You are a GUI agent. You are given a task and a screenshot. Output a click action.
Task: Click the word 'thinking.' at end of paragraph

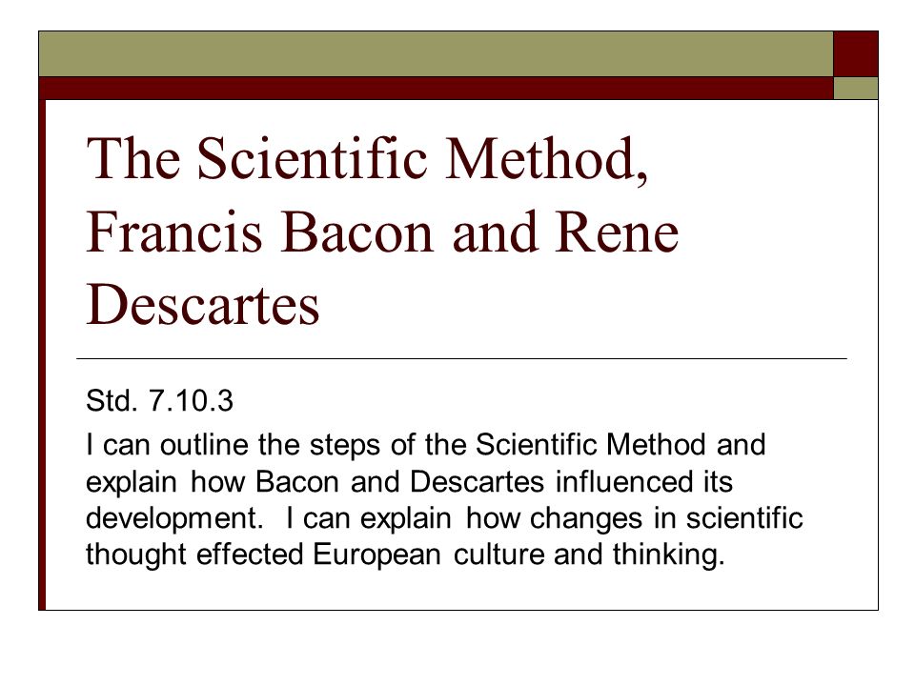tap(668, 555)
